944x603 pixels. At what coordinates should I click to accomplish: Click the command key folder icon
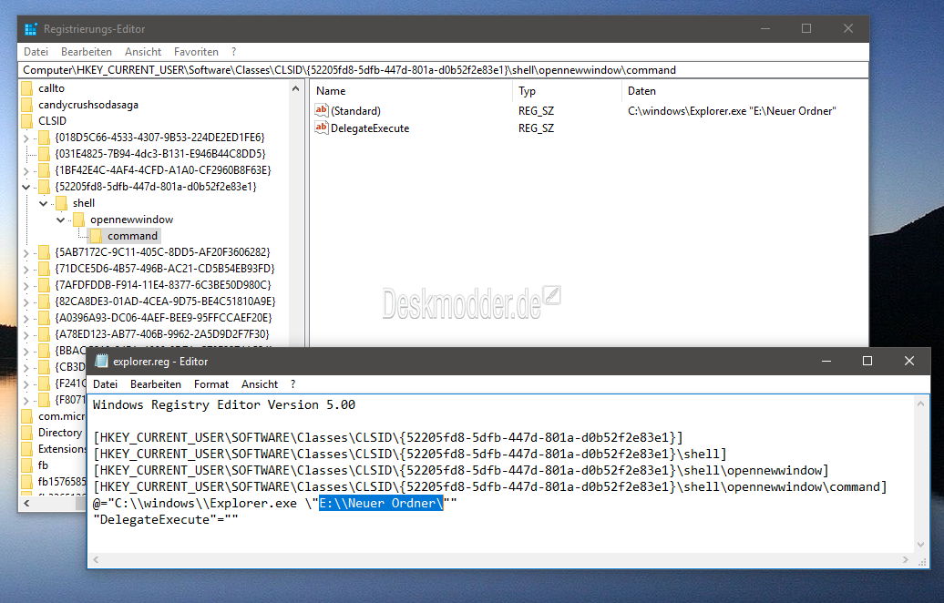[x=96, y=236]
